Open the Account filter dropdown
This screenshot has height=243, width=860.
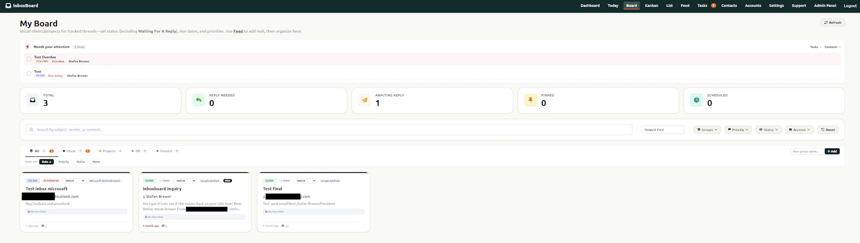point(799,130)
